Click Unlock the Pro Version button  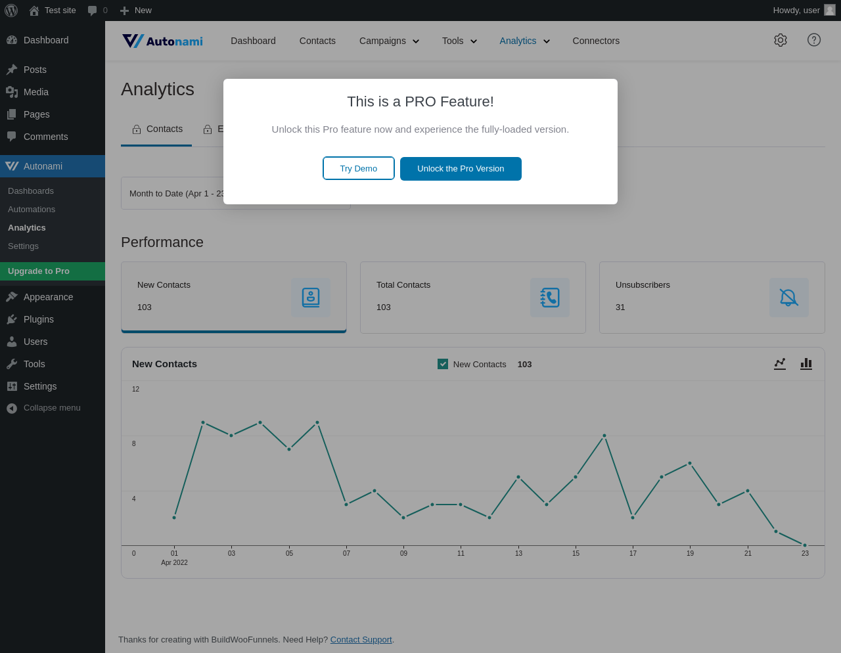461,169
